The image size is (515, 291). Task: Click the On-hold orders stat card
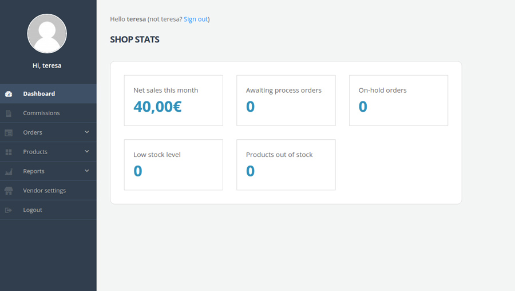pyautogui.click(x=398, y=100)
